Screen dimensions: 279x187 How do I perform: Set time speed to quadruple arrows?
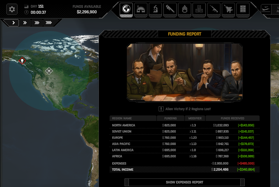pyautogui.click(x=49, y=23)
